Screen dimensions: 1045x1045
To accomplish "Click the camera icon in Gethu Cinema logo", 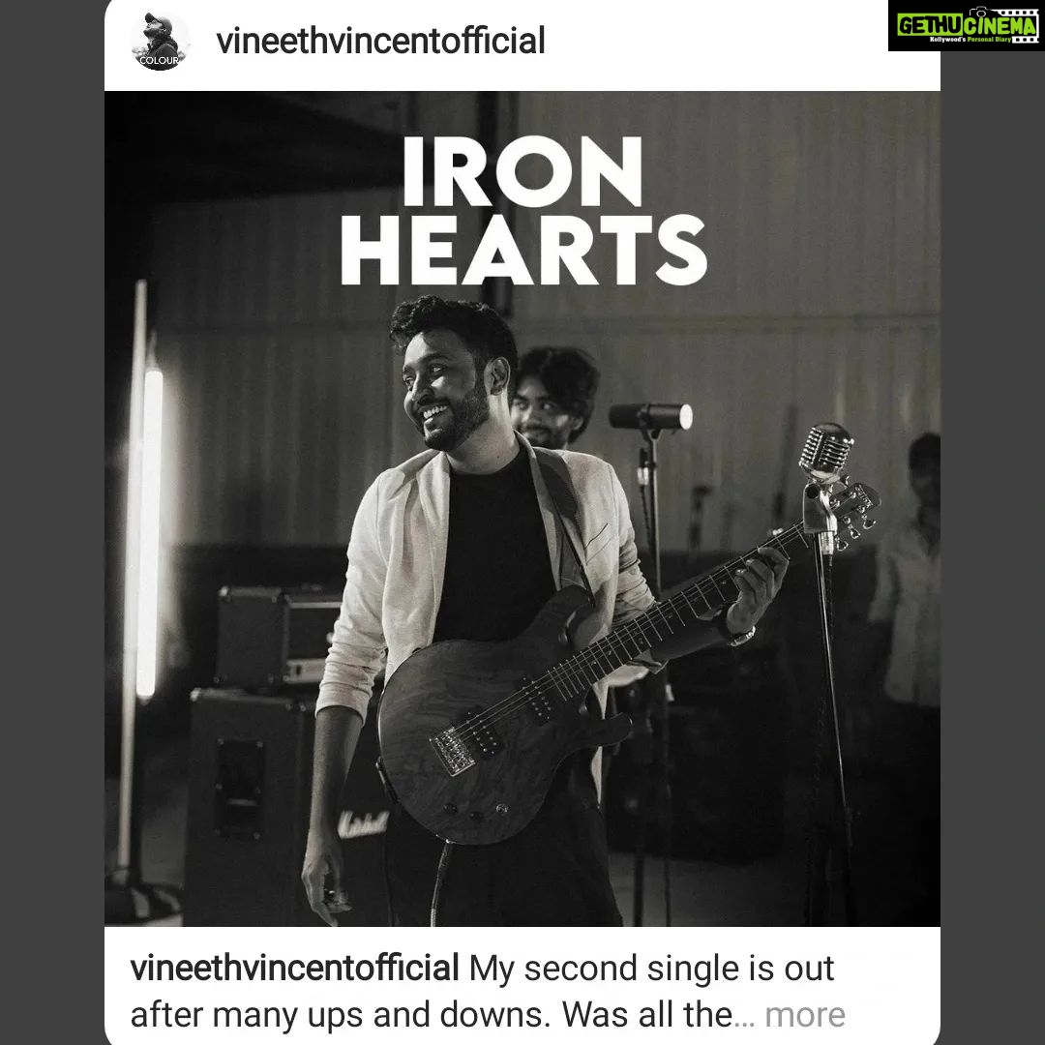I will click(x=979, y=13).
